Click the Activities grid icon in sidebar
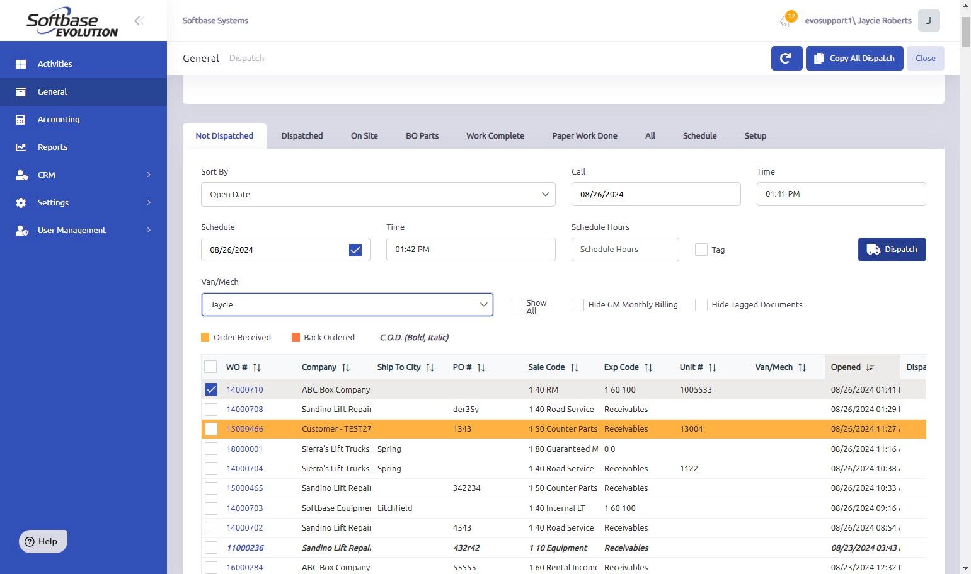Screen dimensions: 971x574 coord(21,64)
